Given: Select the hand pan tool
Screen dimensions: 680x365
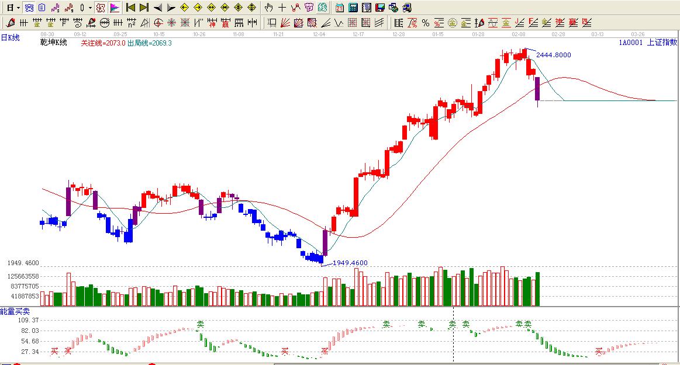Looking at the screenshot, I should click(x=268, y=8).
